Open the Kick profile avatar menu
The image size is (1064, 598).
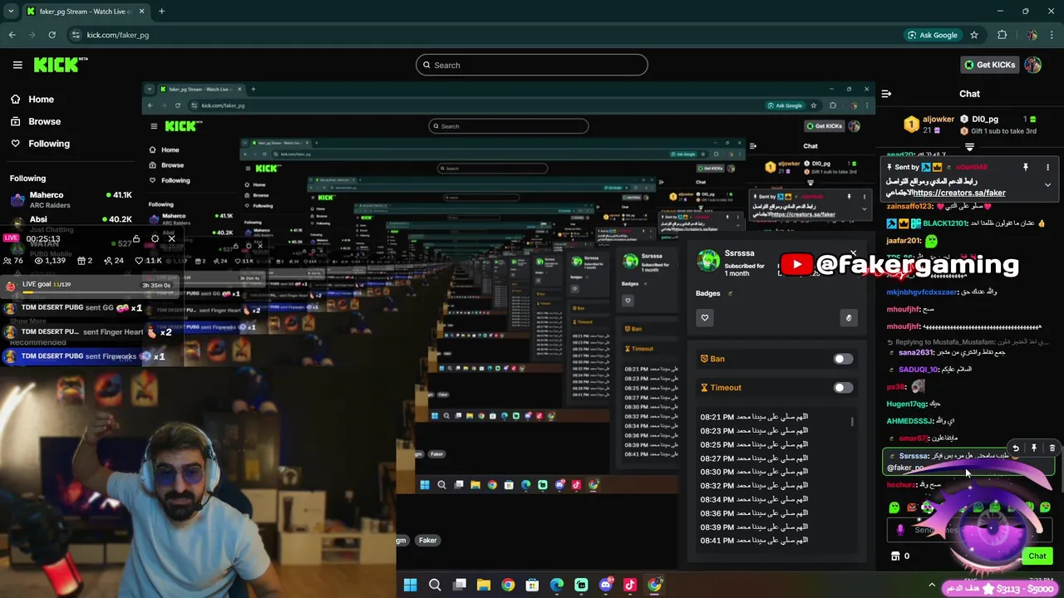point(1032,65)
